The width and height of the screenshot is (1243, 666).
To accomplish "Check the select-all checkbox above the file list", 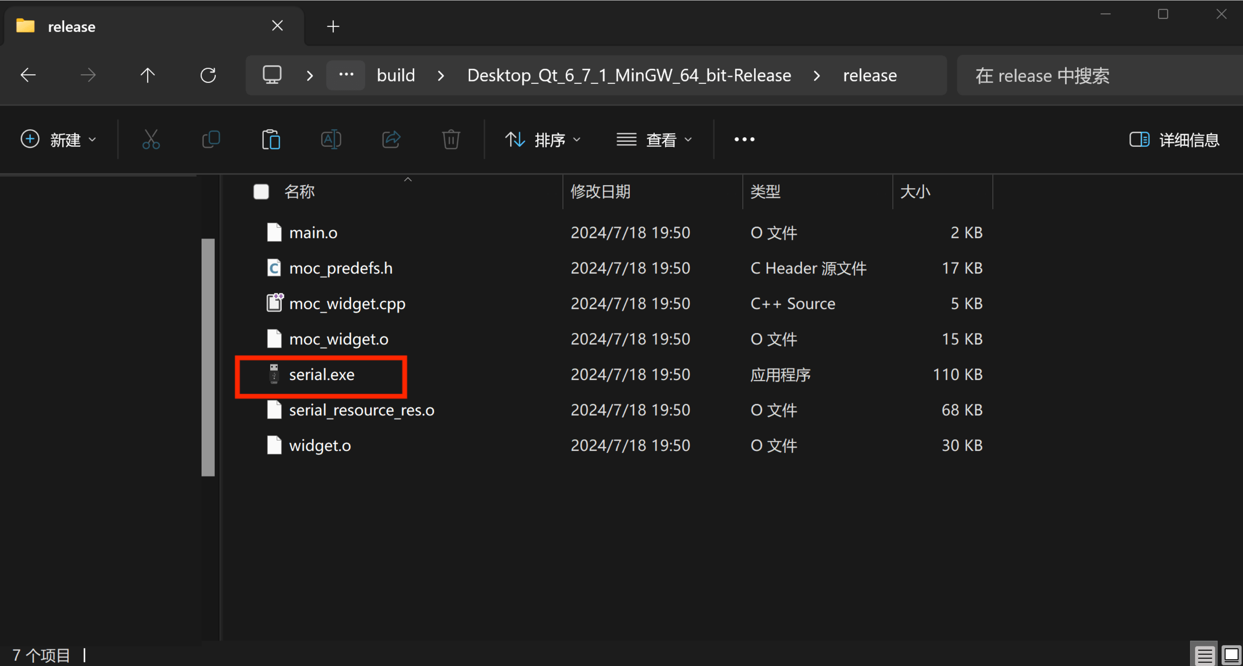I will pos(261,191).
